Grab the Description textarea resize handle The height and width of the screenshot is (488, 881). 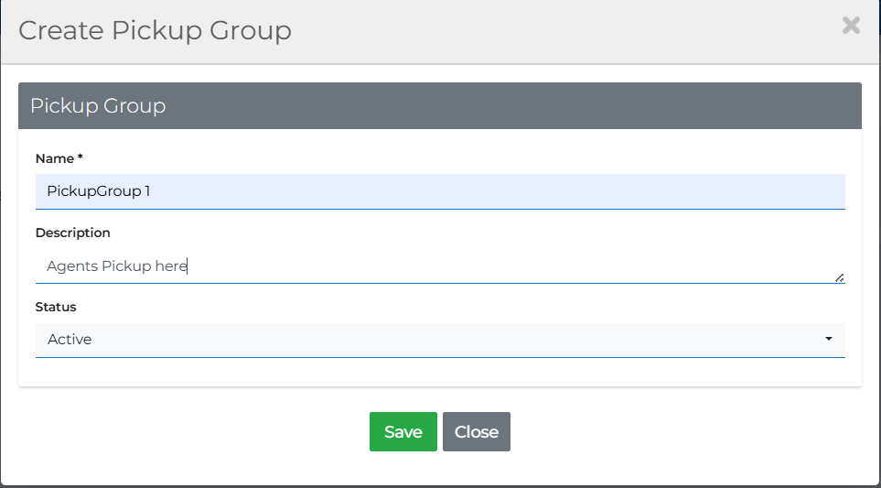coord(839,277)
